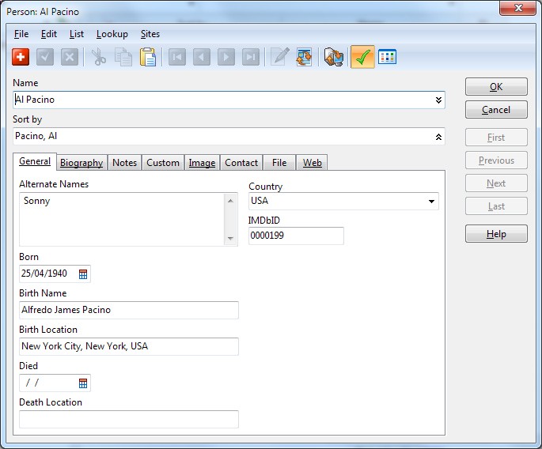Click into the IMDbID input field

296,236
